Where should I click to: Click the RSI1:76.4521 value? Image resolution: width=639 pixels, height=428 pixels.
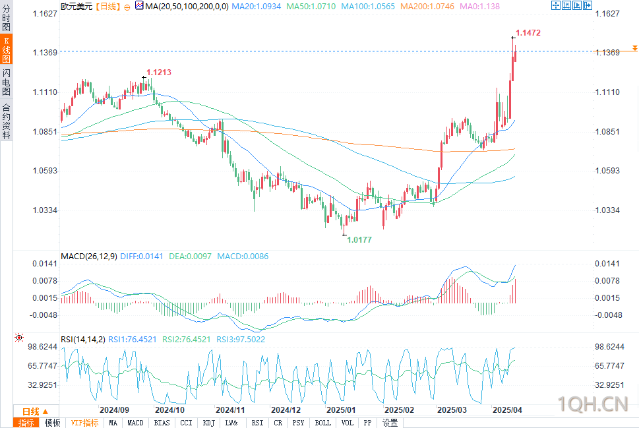[x=133, y=339]
